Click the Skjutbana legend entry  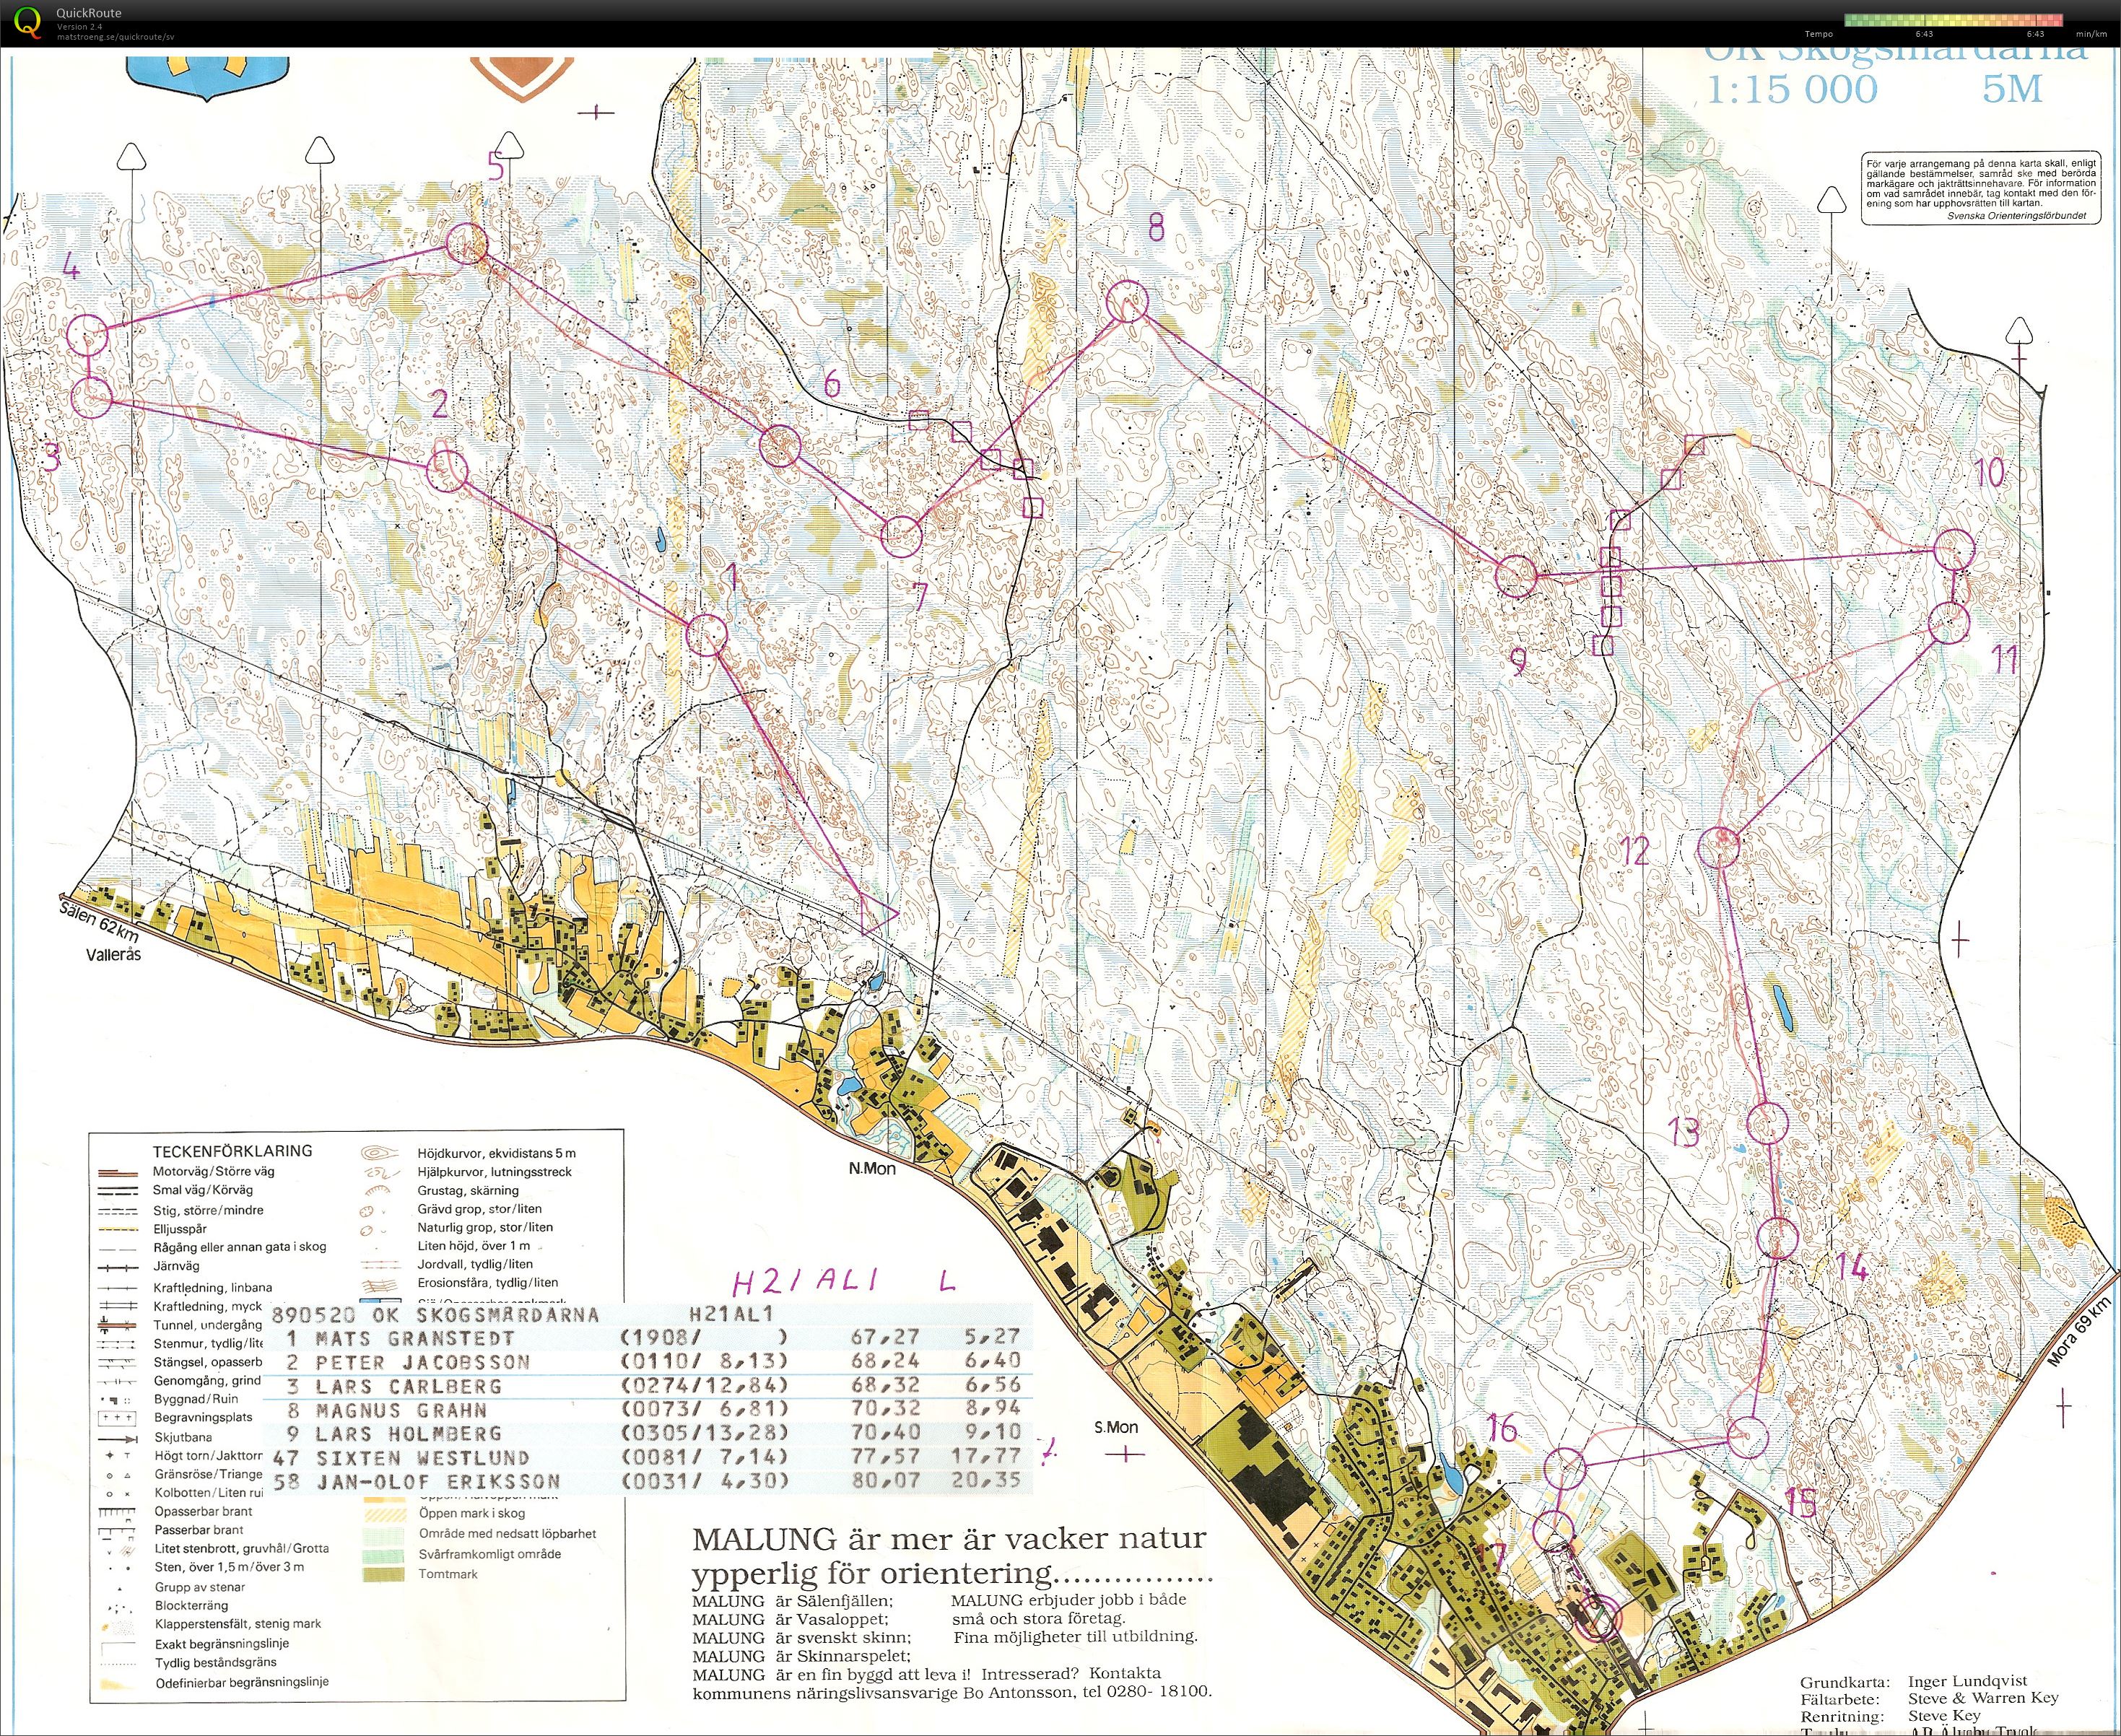tap(183, 1437)
